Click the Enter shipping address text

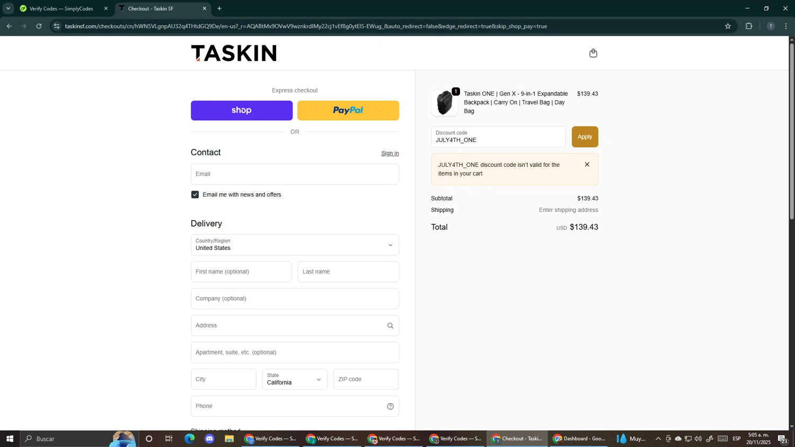[568, 210]
